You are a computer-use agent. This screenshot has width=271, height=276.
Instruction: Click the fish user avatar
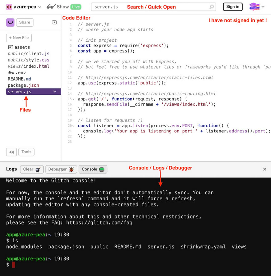(x=254, y=7)
